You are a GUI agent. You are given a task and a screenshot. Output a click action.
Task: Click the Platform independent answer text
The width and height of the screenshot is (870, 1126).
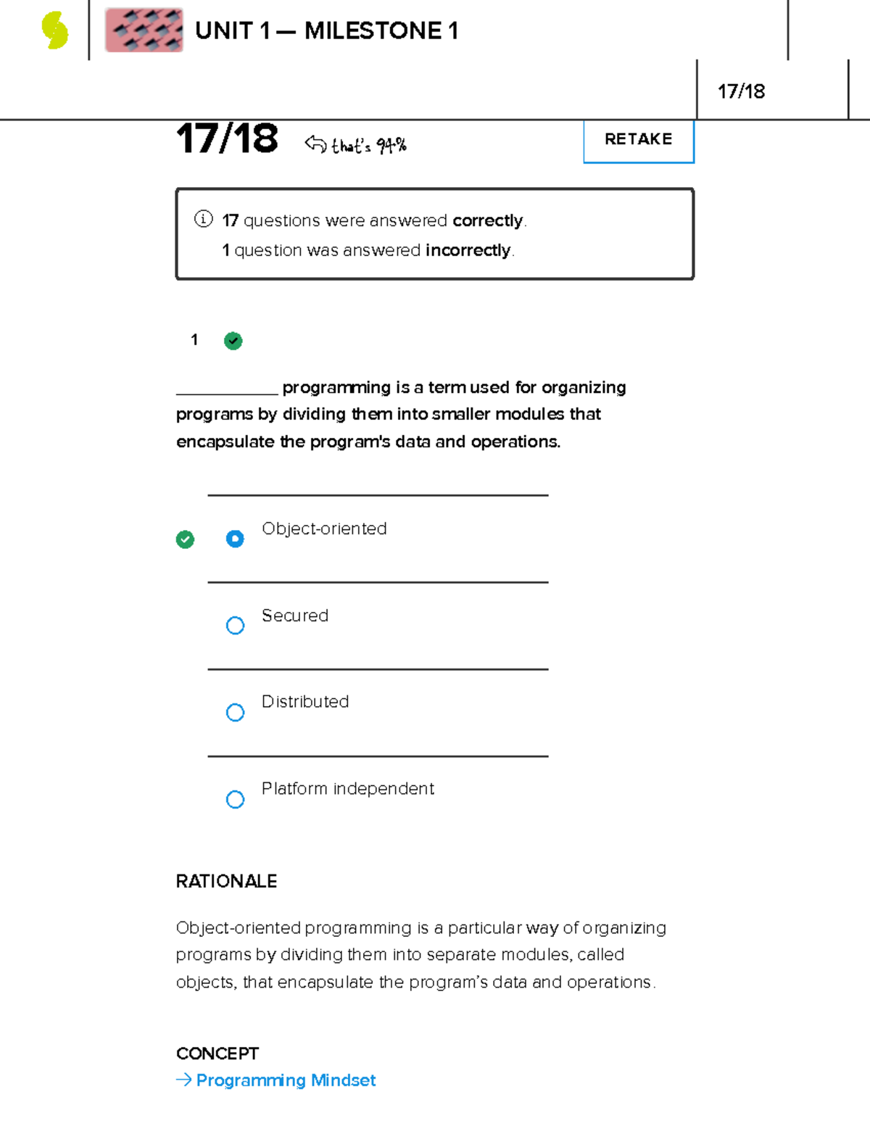coord(348,789)
